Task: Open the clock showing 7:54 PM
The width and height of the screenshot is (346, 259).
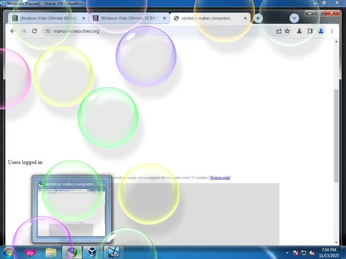Action: (328, 253)
